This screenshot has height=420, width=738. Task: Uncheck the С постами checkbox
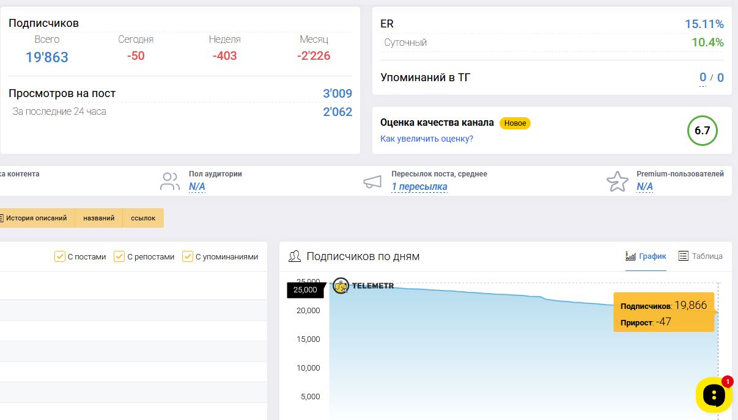(60, 257)
